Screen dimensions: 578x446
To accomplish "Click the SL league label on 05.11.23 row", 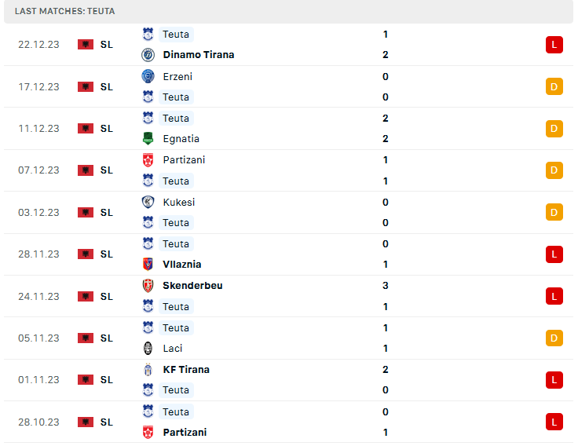I will point(107,338).
